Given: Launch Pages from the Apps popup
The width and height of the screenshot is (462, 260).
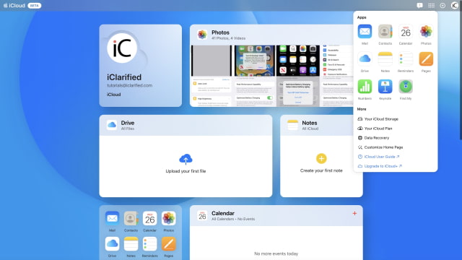Looking at the screenshot, I should click(x=426, y=59).
